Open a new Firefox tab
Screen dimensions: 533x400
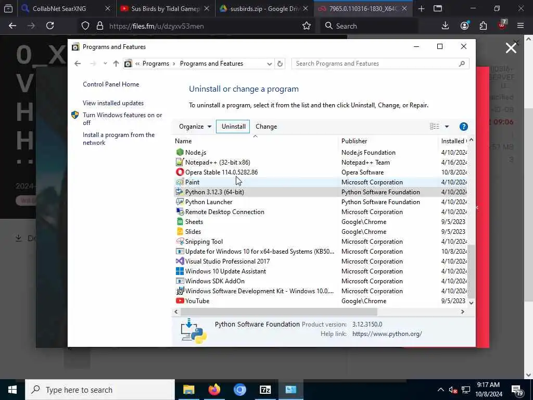(421, 9)
